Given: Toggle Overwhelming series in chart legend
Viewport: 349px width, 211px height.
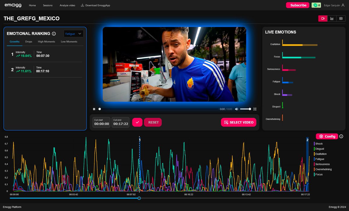Looking at the screenshot, I should (x=323, y=169).
